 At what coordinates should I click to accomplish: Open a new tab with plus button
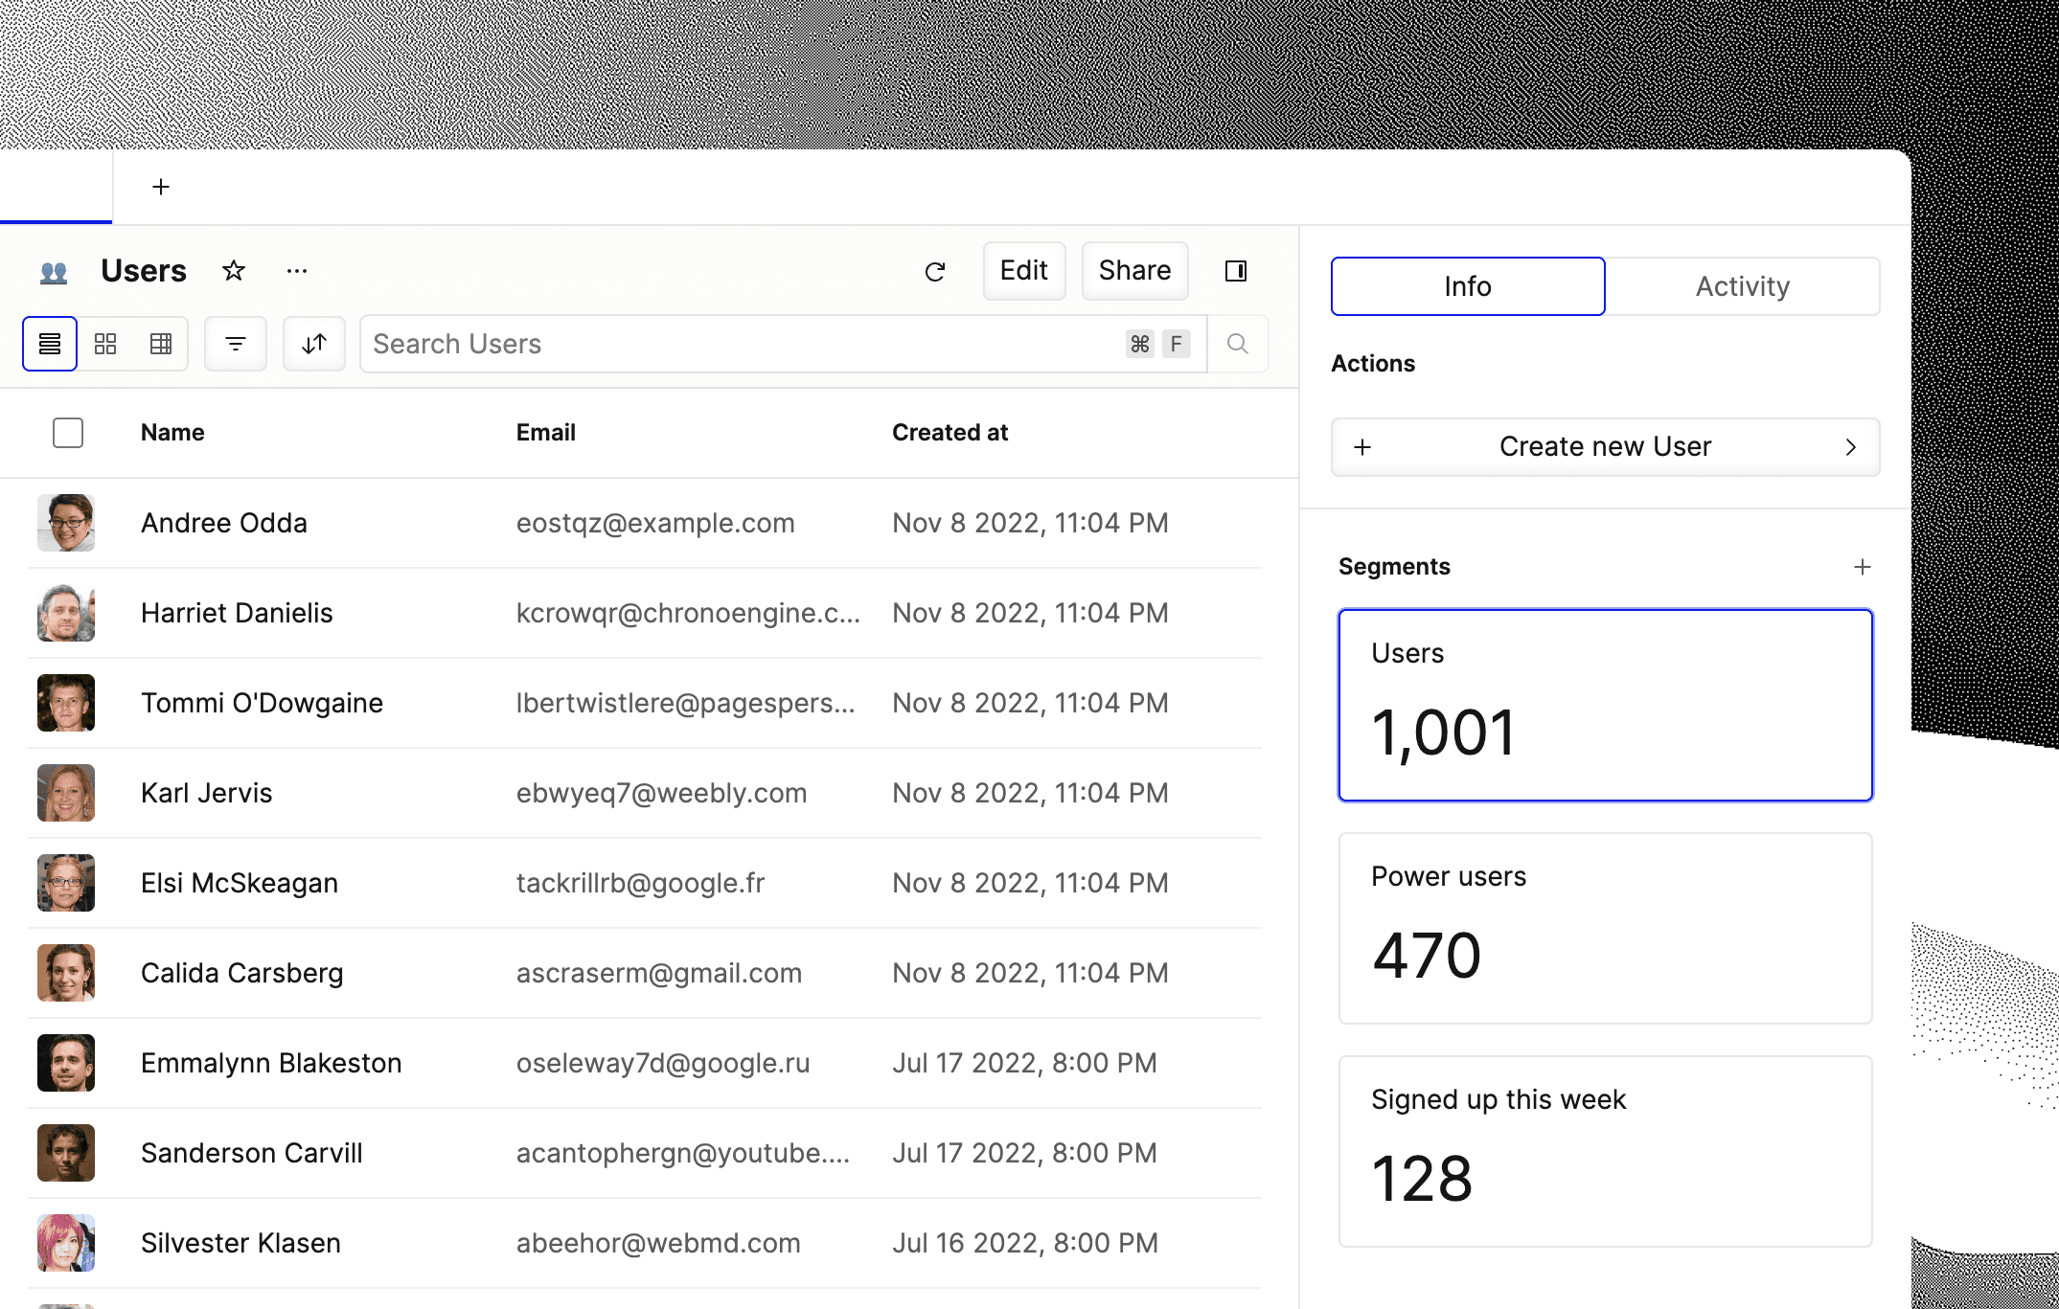click(x=161, y=187)
